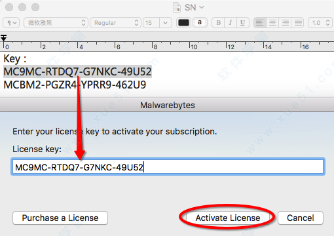Click the SN document title dropdown chevron
334x236 pixels.
pos(202,7)
